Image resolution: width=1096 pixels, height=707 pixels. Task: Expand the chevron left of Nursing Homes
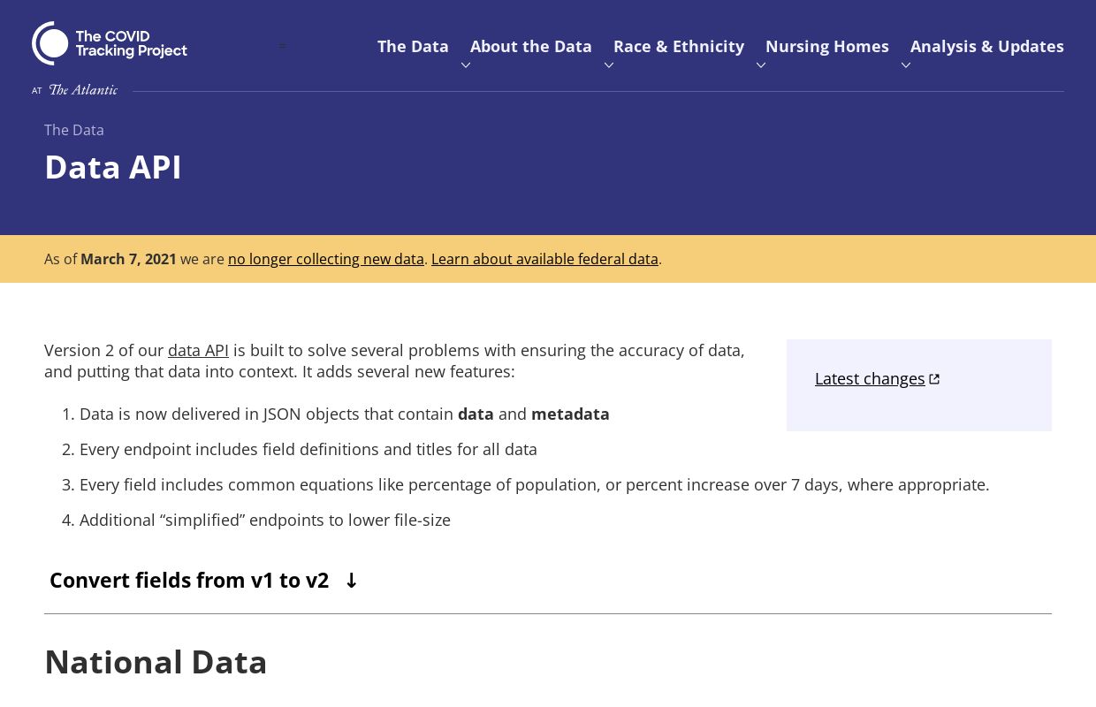point(761,65)
